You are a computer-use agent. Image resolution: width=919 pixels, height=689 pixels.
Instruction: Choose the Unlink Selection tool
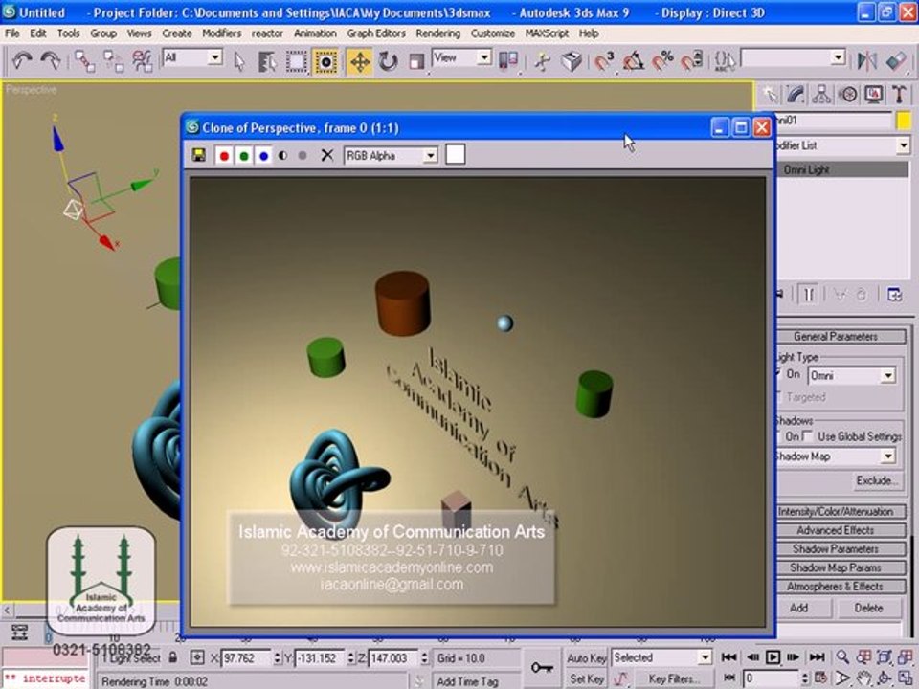pos(113,61)
